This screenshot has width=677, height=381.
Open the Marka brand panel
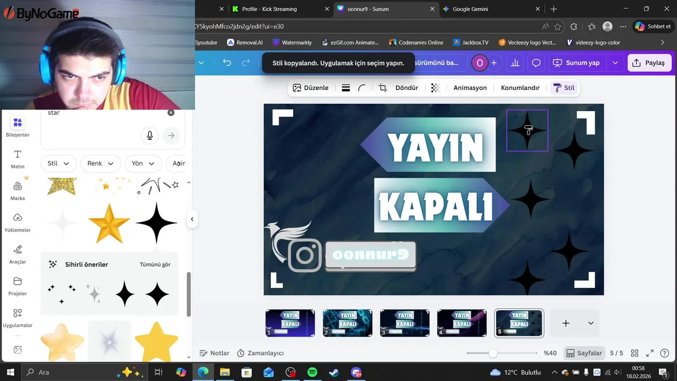(x=17, y=190)
